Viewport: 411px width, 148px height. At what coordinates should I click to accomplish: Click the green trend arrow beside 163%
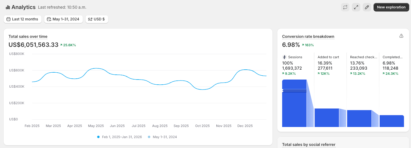point(303,45)
